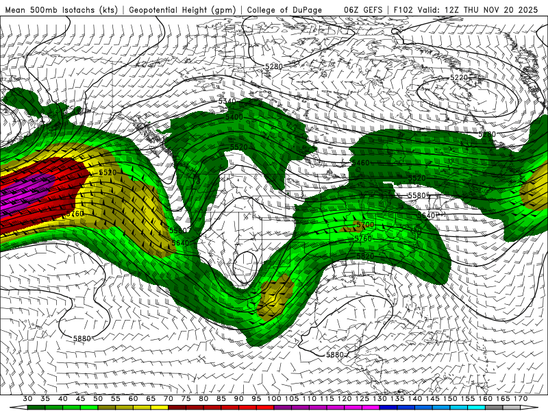Click the 40 knots legend value
548x411 pixels.
pos(63,399)
